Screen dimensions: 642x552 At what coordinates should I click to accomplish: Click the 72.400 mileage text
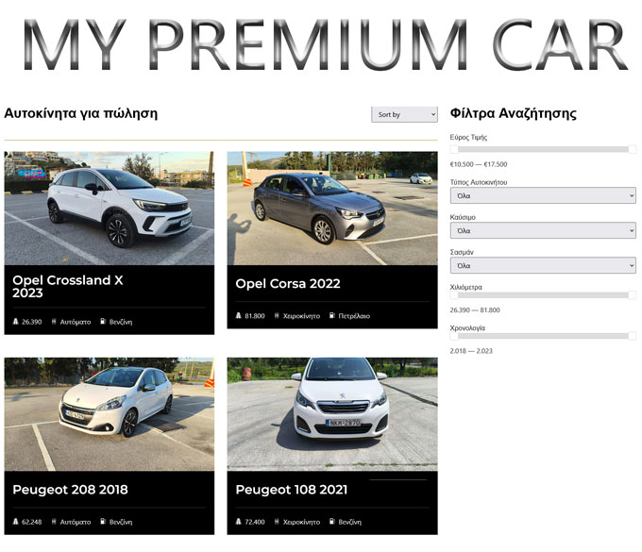click(255, 522)
